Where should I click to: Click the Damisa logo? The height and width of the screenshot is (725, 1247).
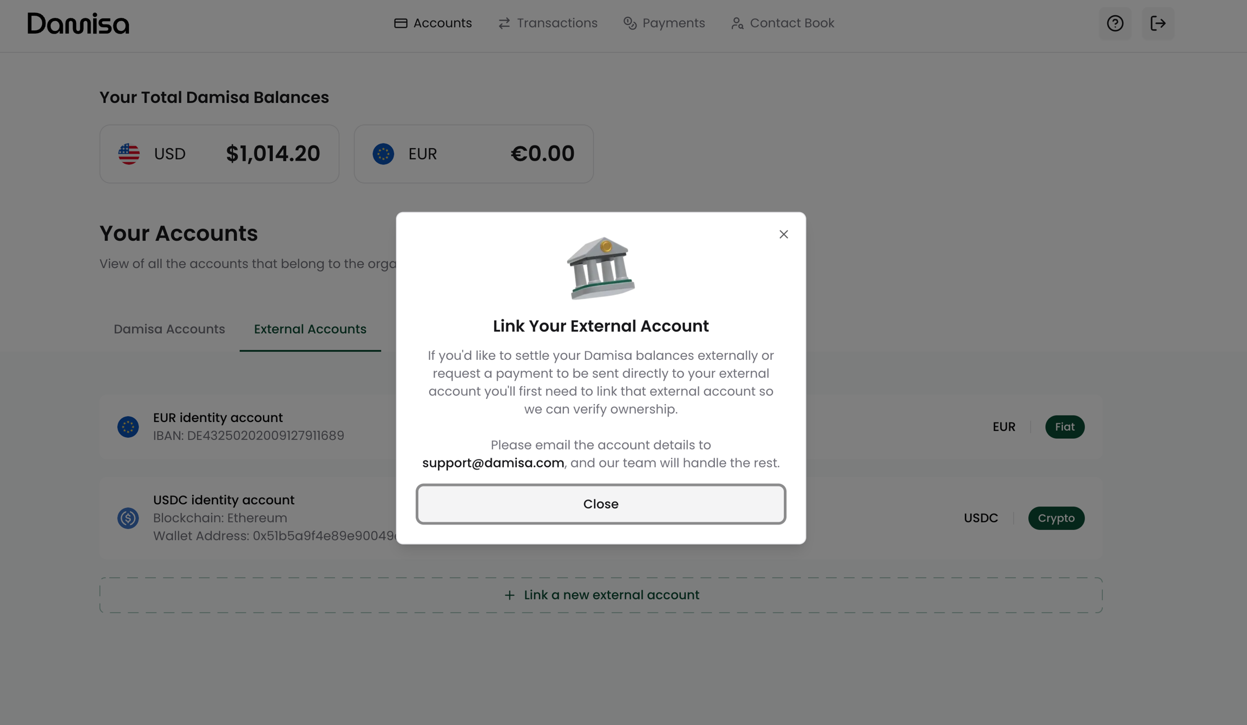78,23
